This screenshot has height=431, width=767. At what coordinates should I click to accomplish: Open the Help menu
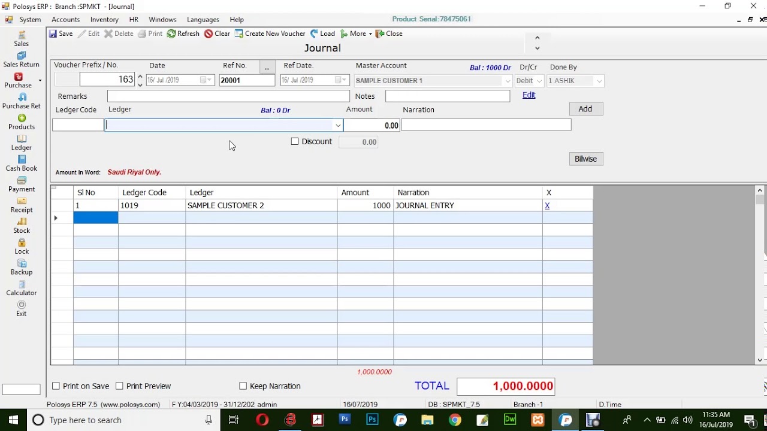click(x=237, y=20)
